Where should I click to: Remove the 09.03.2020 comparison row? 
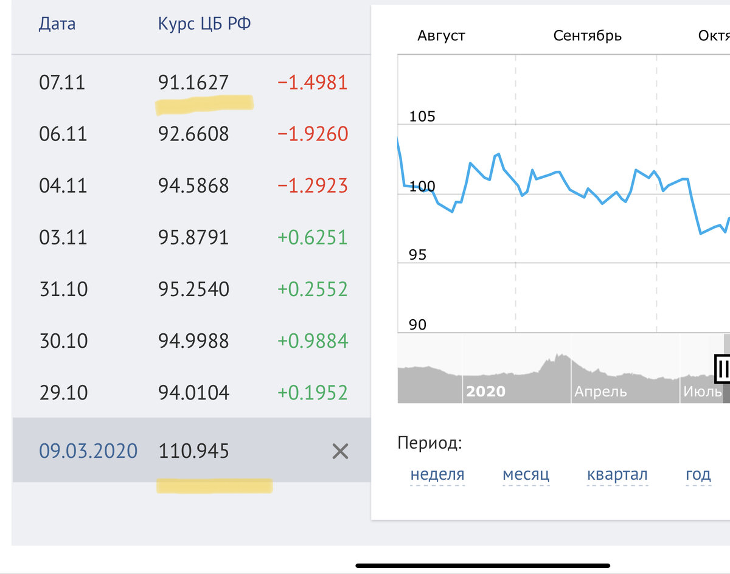(x=340, y=451)
